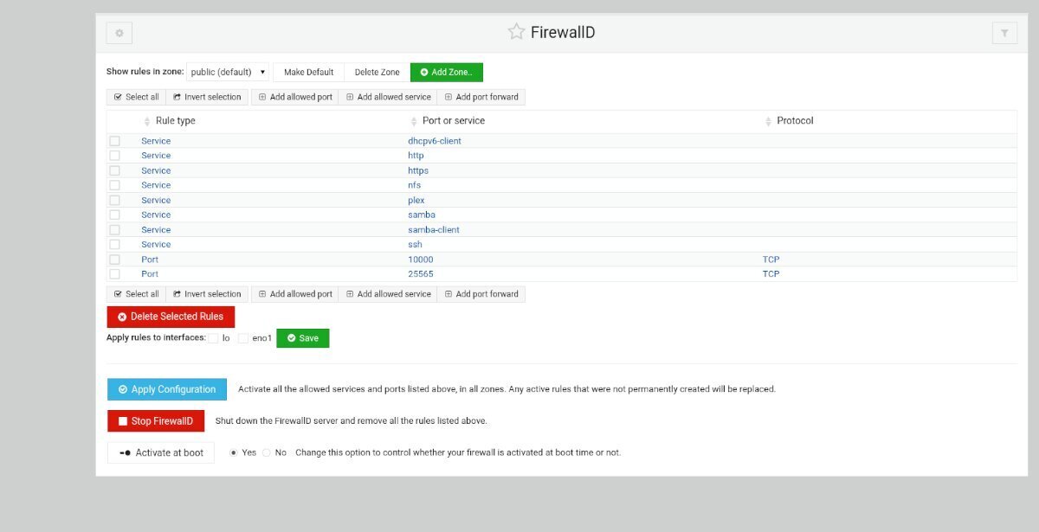
Task: Sort by Protocol column arrows
Action: (768, 121)
